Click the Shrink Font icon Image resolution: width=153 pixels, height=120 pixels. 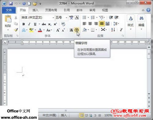click(x=63, y=30)
